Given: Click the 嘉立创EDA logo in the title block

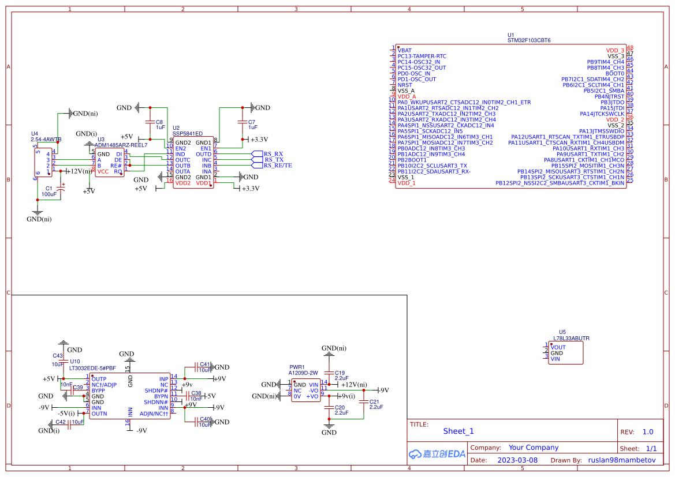Looking at the screenshot, I should 437,454.
